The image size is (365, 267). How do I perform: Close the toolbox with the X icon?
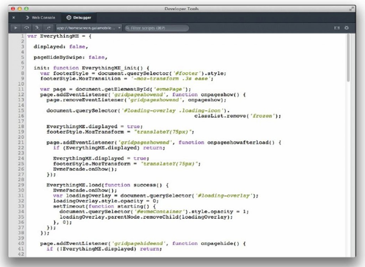pos(14,17)
